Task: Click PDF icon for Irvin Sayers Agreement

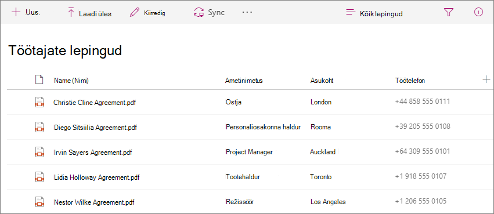Action: tap(39, 152)
